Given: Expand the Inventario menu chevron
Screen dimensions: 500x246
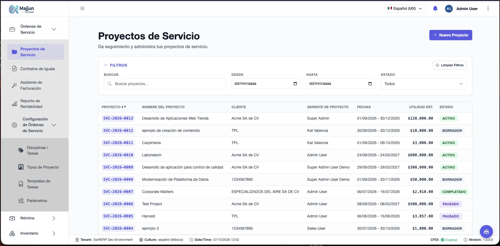Looking at the screenshot, I should (x=54, y=233).
